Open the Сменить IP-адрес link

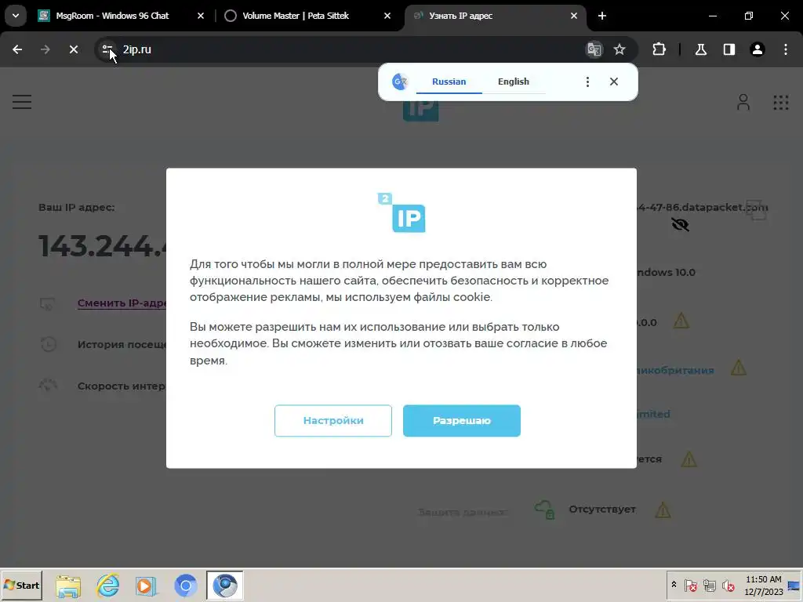tap(122, 303)
